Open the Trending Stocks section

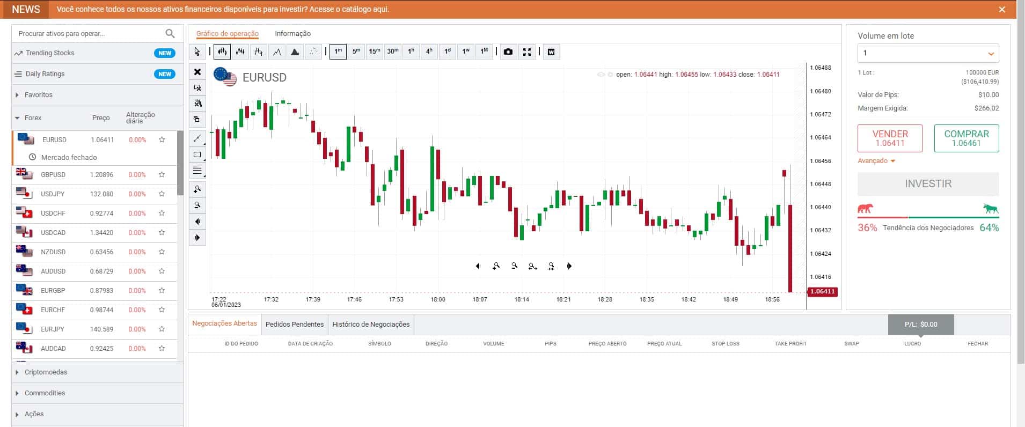(x=98, y=53)
